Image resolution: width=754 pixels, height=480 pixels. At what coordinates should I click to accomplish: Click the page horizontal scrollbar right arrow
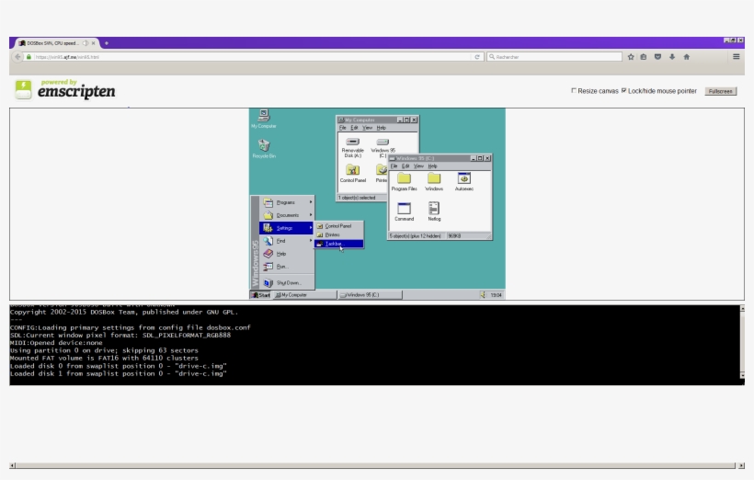pos(741,465)
